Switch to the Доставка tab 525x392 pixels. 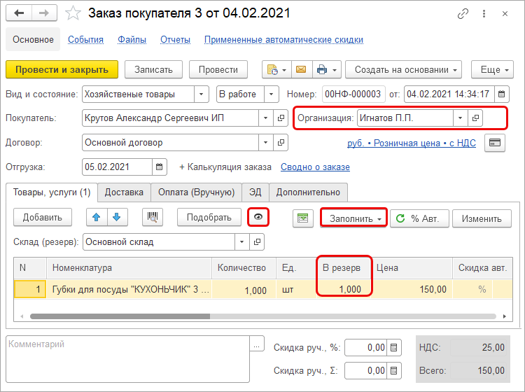tap(124, 192)
